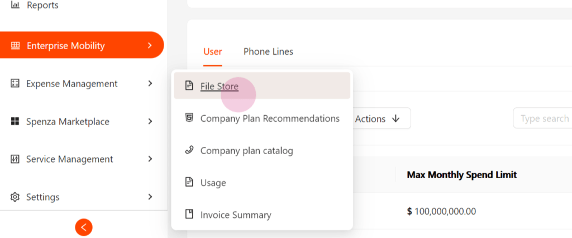Collapse the sidebar with orange arrow button

(84, 227)
